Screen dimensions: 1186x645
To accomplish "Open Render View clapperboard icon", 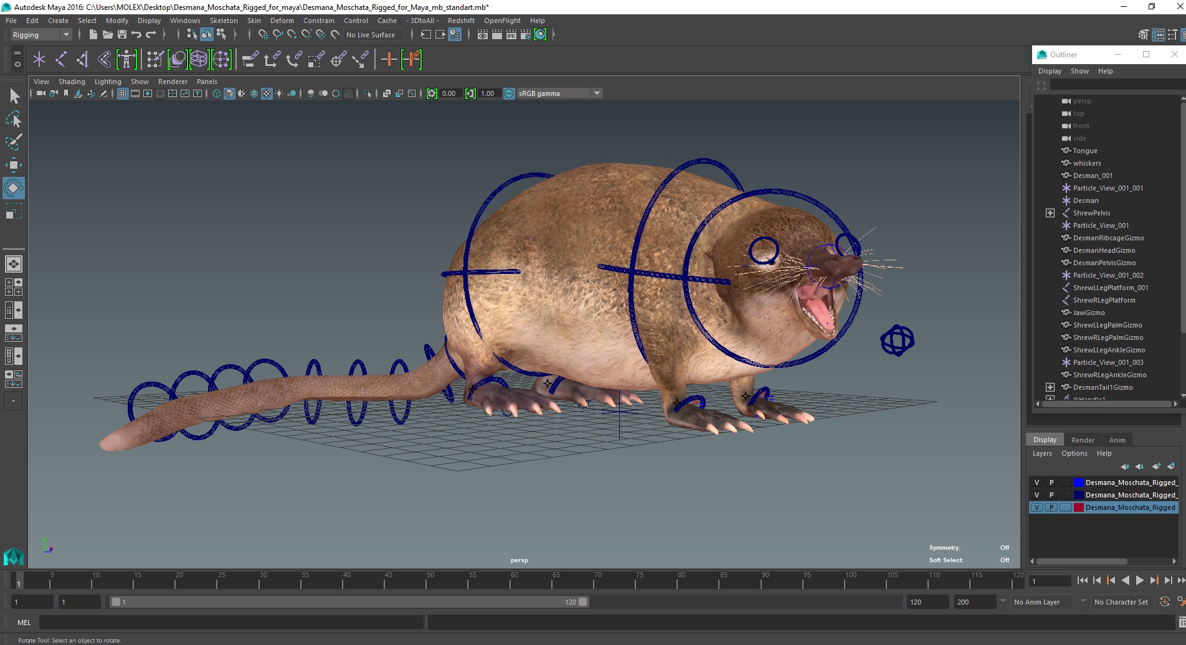I will (483, 35).
